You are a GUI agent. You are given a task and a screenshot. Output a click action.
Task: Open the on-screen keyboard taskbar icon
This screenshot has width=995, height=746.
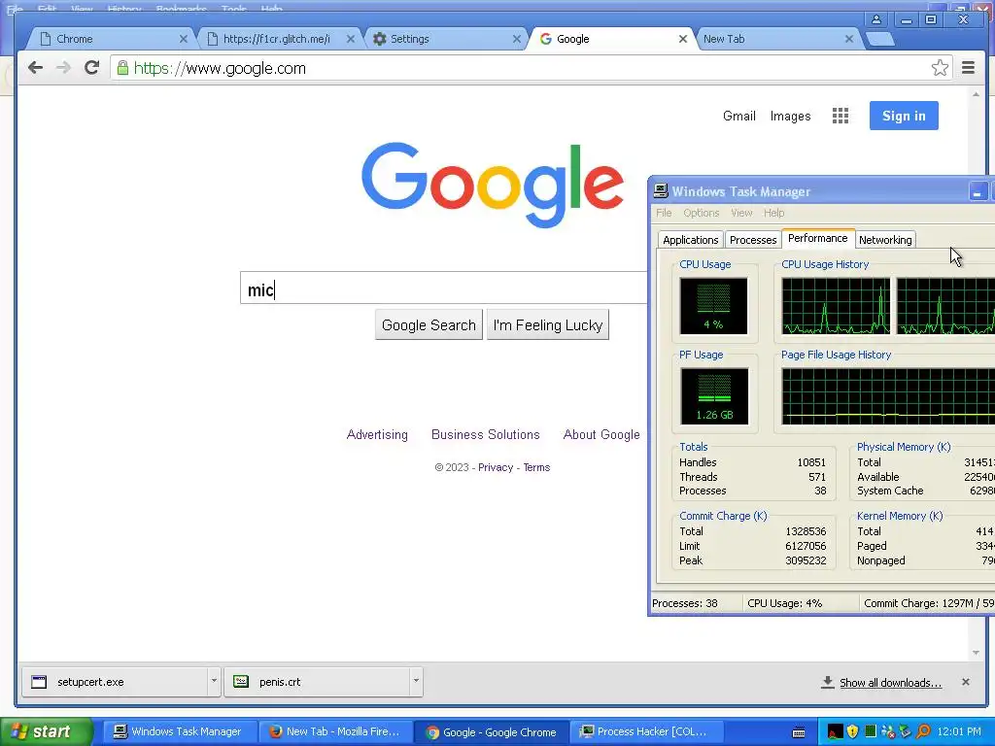tap(800, 732)
